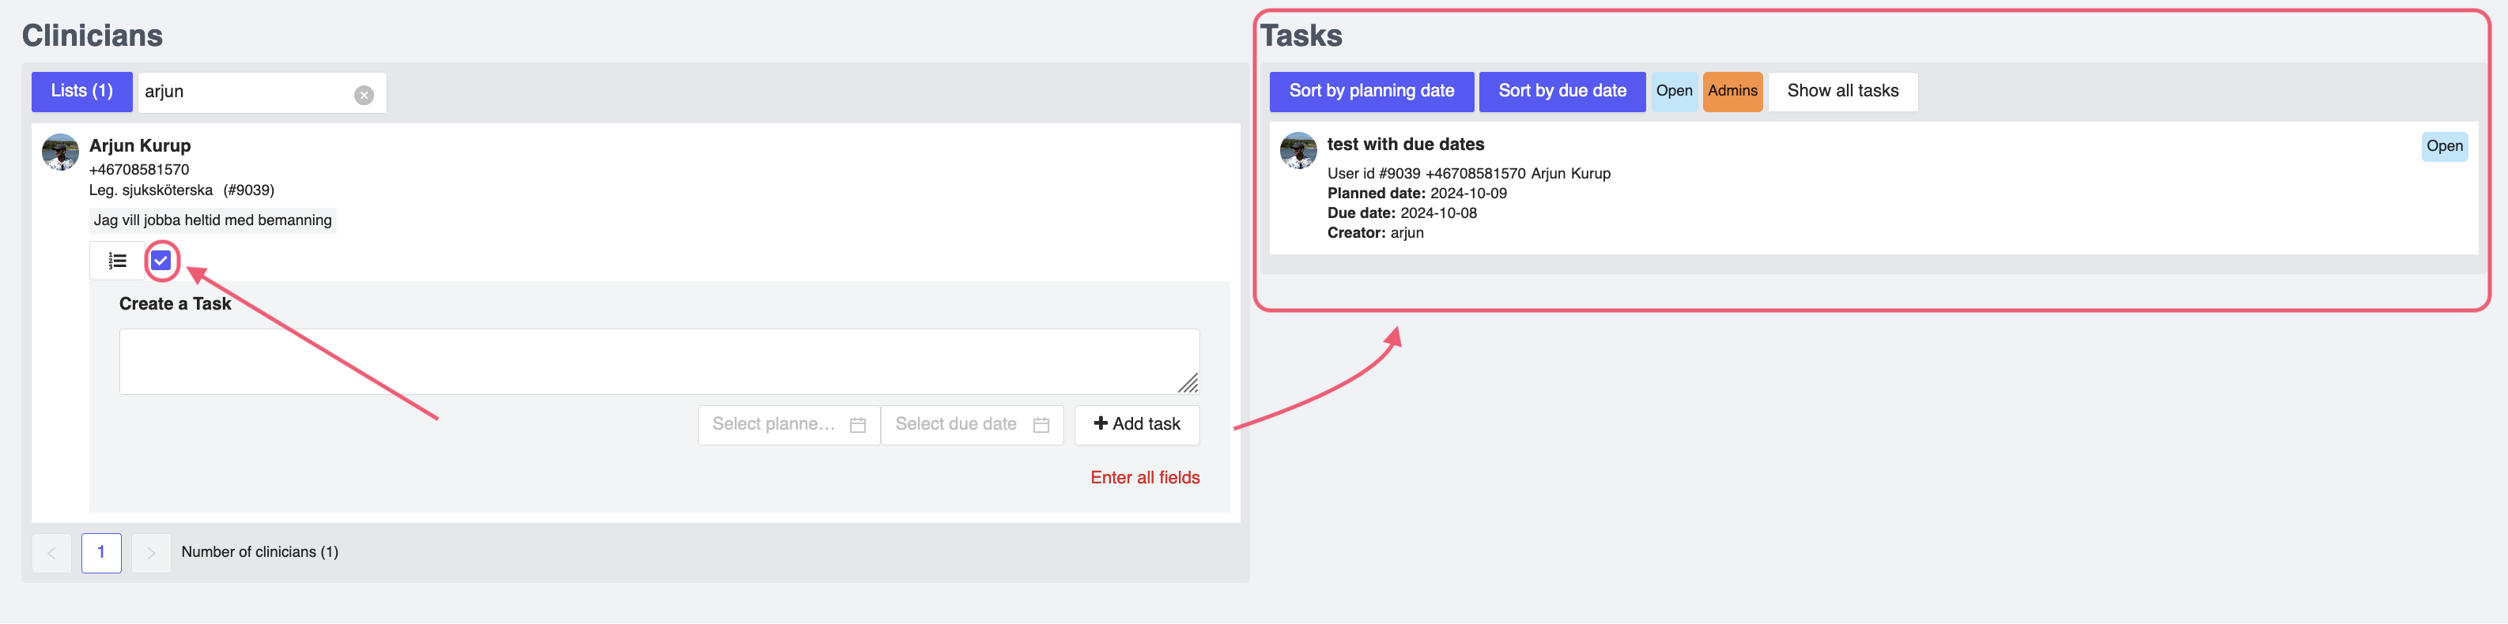Toggle the task checkbox icon under Arjun Kurup
This screenshot has width=2508, height=624.
(x=161, y=261)
